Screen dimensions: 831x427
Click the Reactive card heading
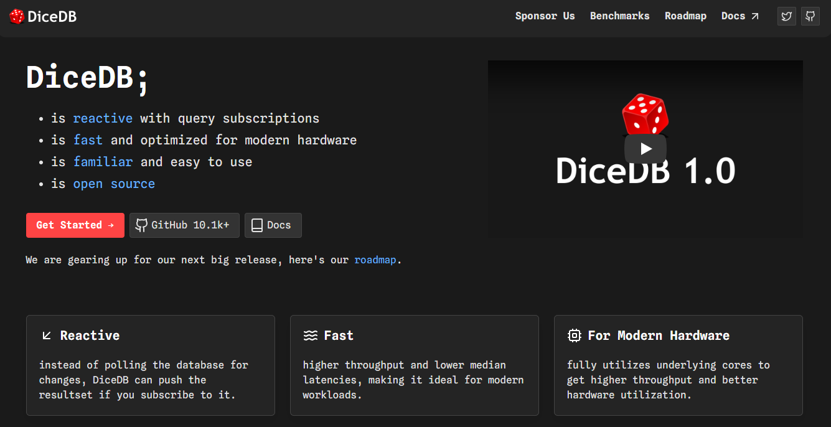(x=90, y=335)
